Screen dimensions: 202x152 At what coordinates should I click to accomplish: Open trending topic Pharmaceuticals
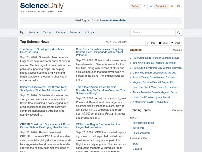click(x=141, y=133)
